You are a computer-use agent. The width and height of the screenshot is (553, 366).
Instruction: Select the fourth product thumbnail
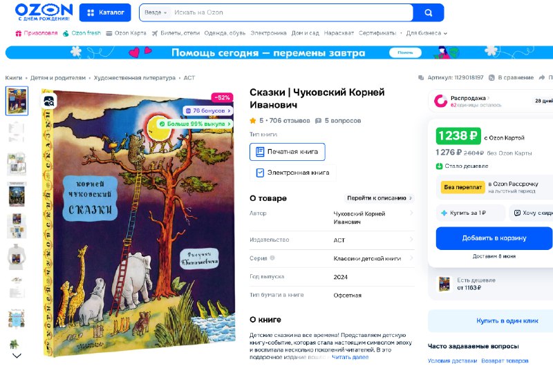click(x=17, y=195)
